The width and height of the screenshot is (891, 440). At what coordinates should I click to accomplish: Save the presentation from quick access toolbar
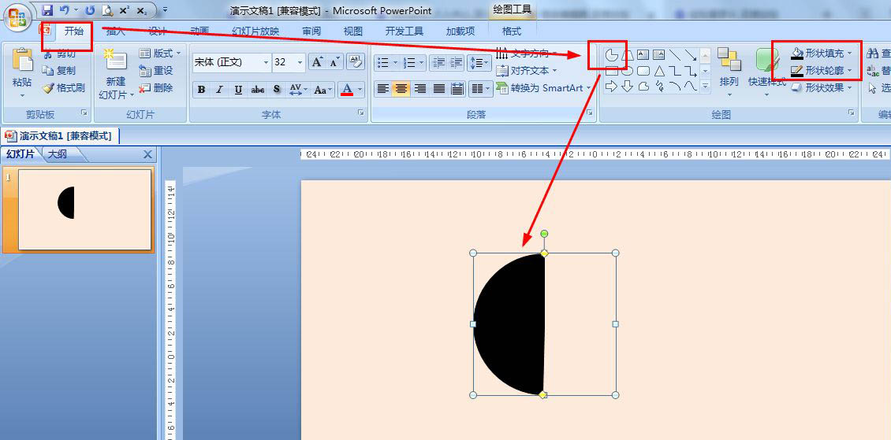(48, 10)
